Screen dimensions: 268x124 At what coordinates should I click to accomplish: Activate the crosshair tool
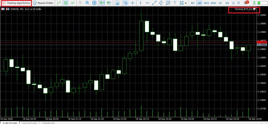click(x=133, y=3)
